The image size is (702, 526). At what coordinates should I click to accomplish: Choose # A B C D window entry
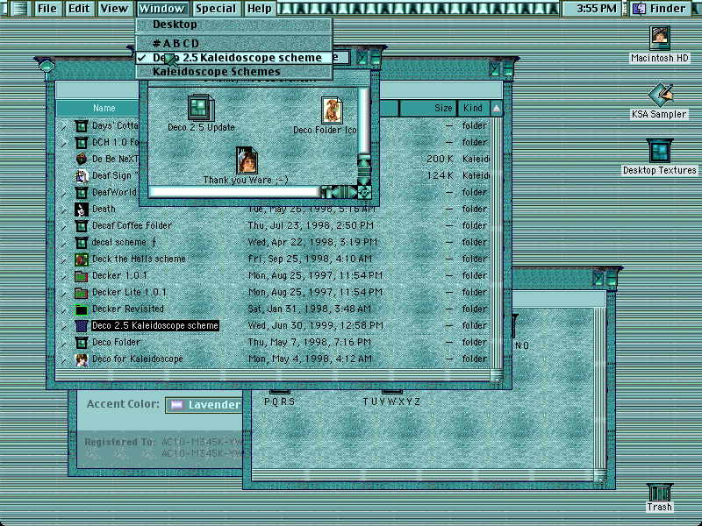pos(234,43)
